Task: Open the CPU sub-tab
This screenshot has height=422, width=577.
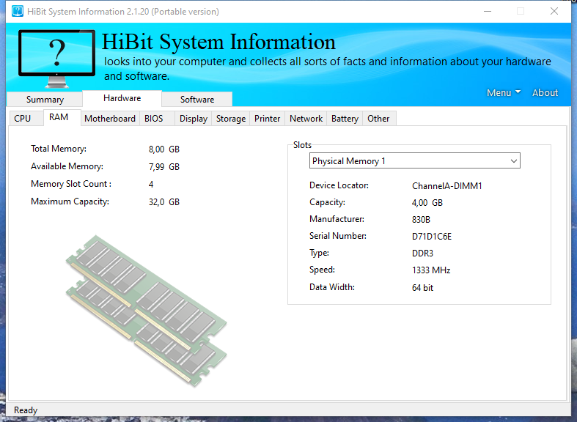Action: click(x=22, y=119)
